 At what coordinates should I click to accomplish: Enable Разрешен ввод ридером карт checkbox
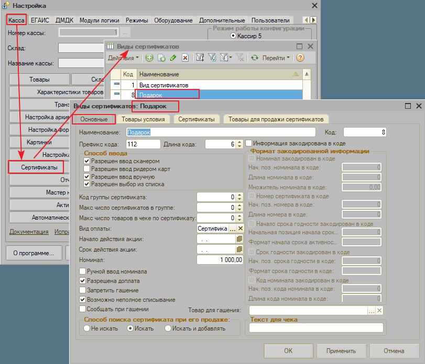[86, 169]
